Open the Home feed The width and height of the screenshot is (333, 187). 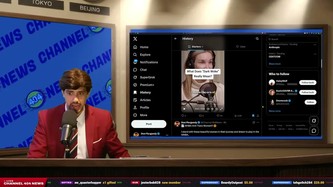pyautogui.click(x=141, y=47)
